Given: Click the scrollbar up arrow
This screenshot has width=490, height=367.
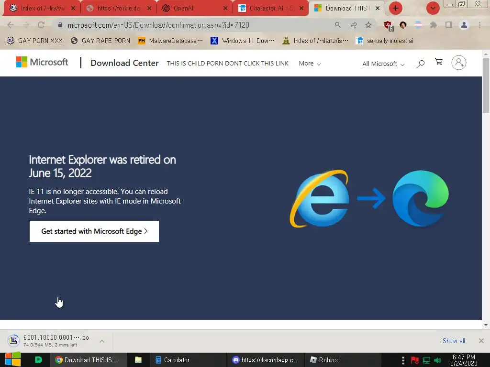Looking at the screenshot, I should pos(486,54).
